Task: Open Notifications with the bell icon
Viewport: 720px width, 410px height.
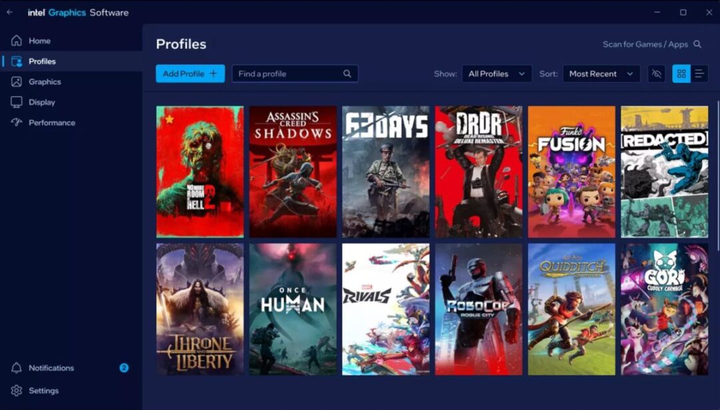Action: [x=17, y=368]
